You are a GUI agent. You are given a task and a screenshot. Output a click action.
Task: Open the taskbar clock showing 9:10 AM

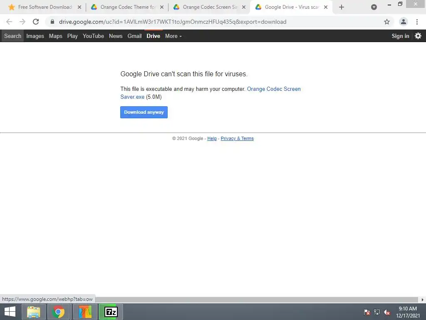click(408, 312)
